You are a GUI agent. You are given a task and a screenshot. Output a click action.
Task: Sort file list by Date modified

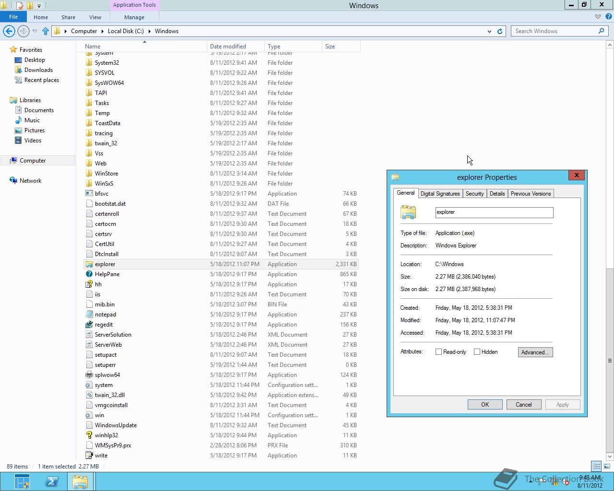pyautogui.click(x=236, y=47)
